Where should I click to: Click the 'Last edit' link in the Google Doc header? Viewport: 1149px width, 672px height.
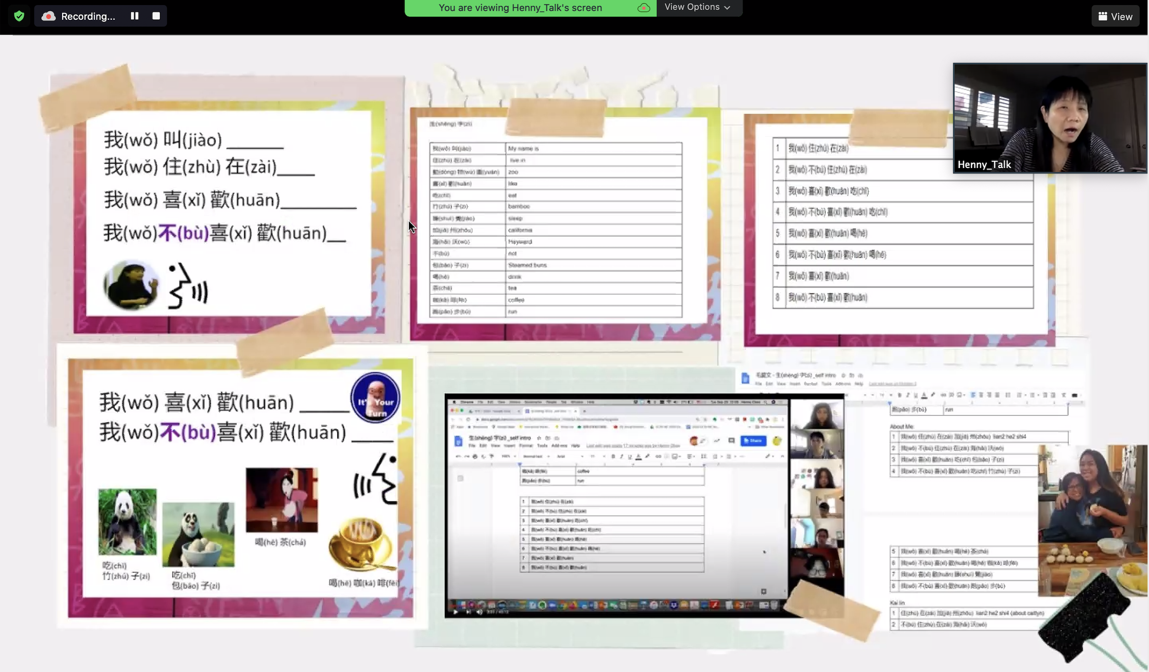[x=893, y=383]
